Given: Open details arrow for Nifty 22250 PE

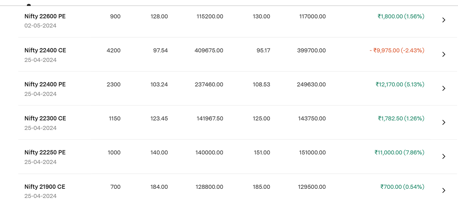Looking at the screenshot, I should pyautogui.click(x=444, y=156).
